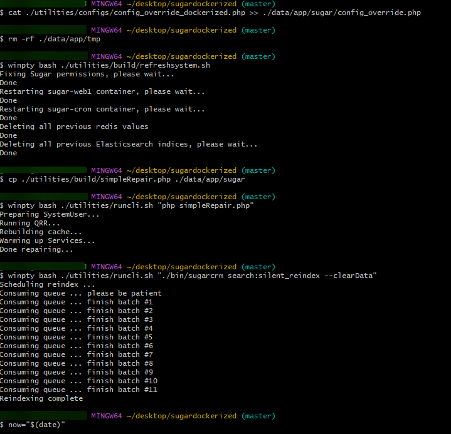
Task: Click the 'Reindexing complete' message
Action: (41, 398)
